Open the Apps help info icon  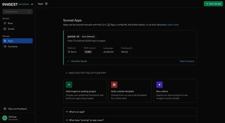tap(46, 4)
